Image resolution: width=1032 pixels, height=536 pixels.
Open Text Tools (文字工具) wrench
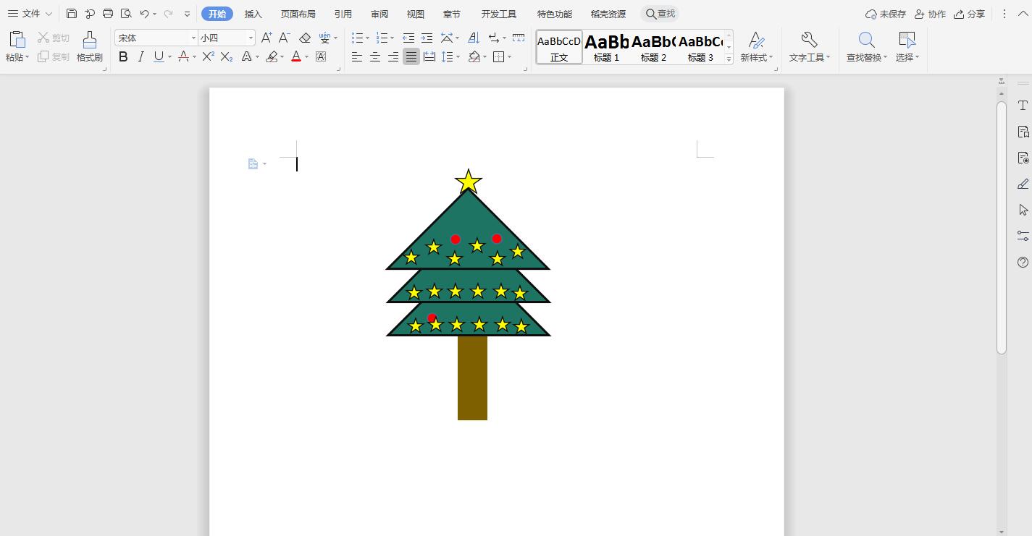click(x=809, y=46)
